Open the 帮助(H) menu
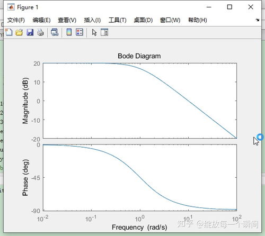The image size is (265, 236). tap(198, 20)
